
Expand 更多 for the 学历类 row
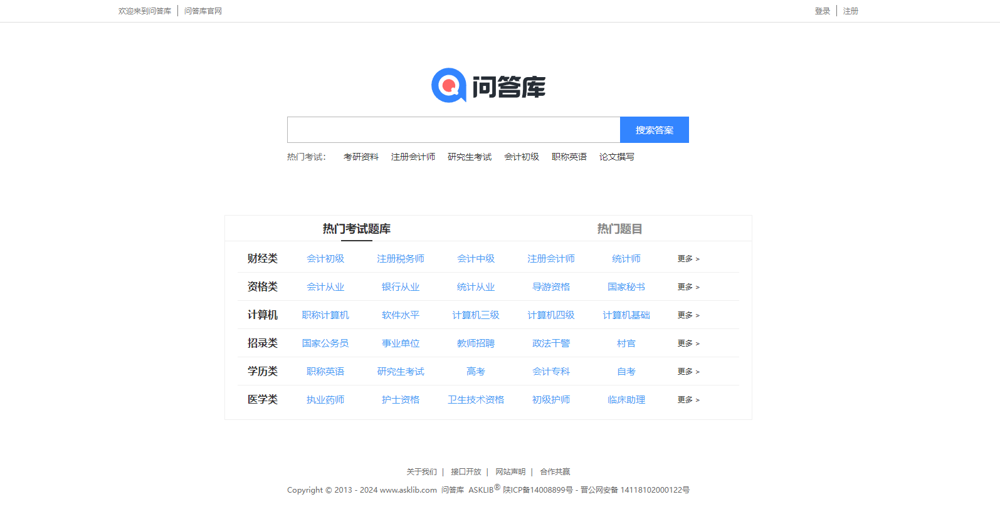point(688,372)
